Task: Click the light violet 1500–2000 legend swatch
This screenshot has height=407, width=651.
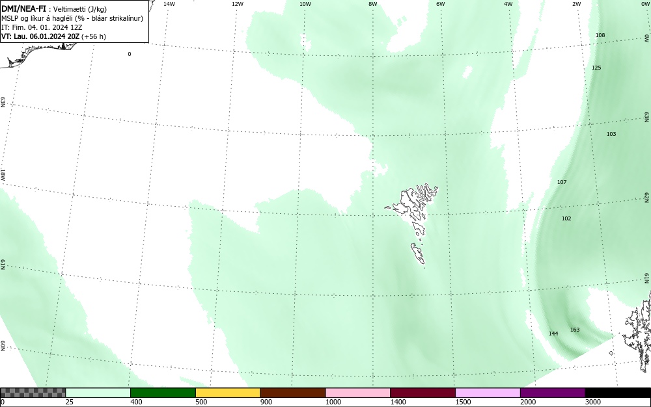Action: (x=488, y=393)
